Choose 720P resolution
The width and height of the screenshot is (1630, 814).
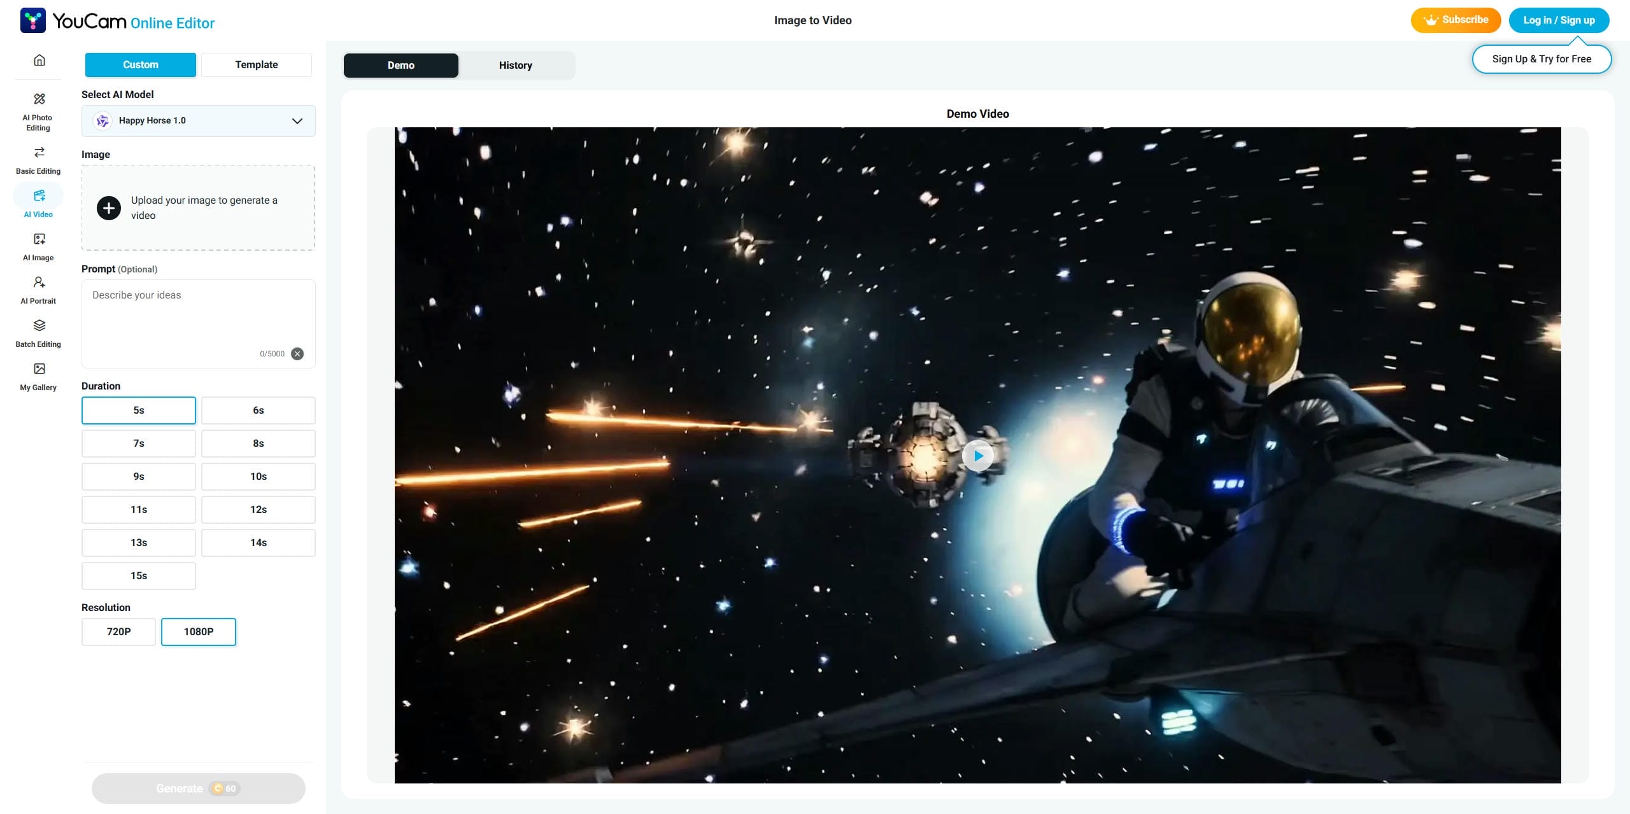(x=118, y=632)
